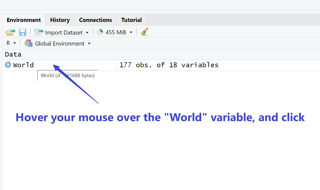Open the Global Environment dropdown arrow
This screenshot has width=320, height=190.
[89, 44]
